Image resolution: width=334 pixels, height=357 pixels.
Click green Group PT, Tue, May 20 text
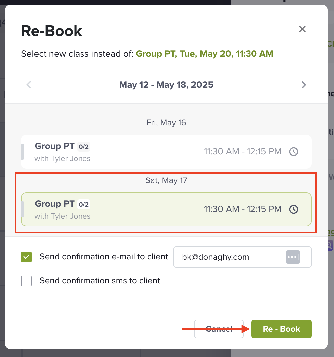click(205, 54)
